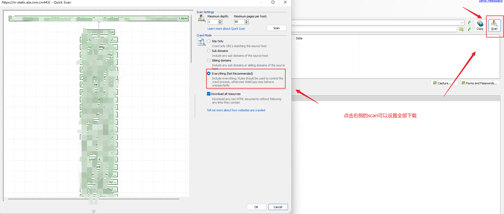Decrease Maximum pages per host value
This screenshot has width=504, height=214.
pos(247,23)
